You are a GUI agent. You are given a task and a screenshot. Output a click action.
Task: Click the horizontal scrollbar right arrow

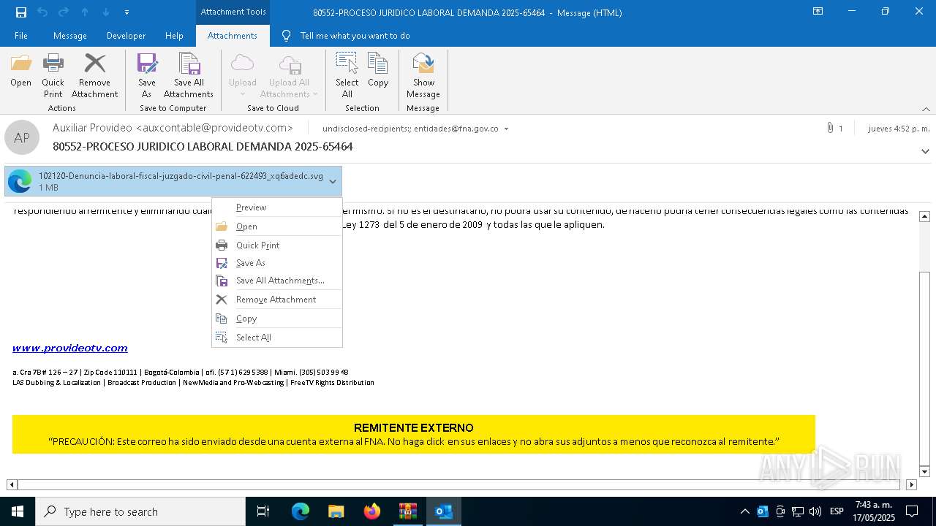[x=911, y=484]
